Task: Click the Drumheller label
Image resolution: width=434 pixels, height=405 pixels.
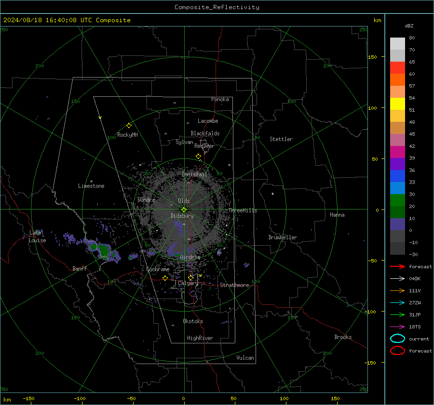Action: pos(283,237)
